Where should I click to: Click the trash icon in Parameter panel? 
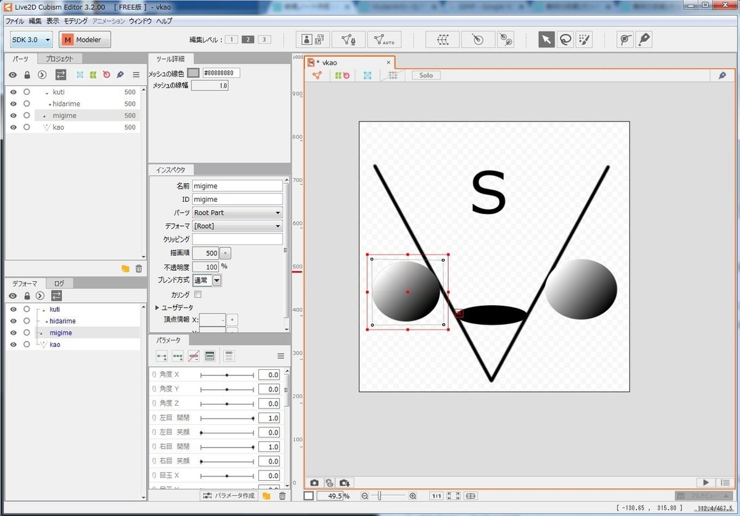click(282, 496)
